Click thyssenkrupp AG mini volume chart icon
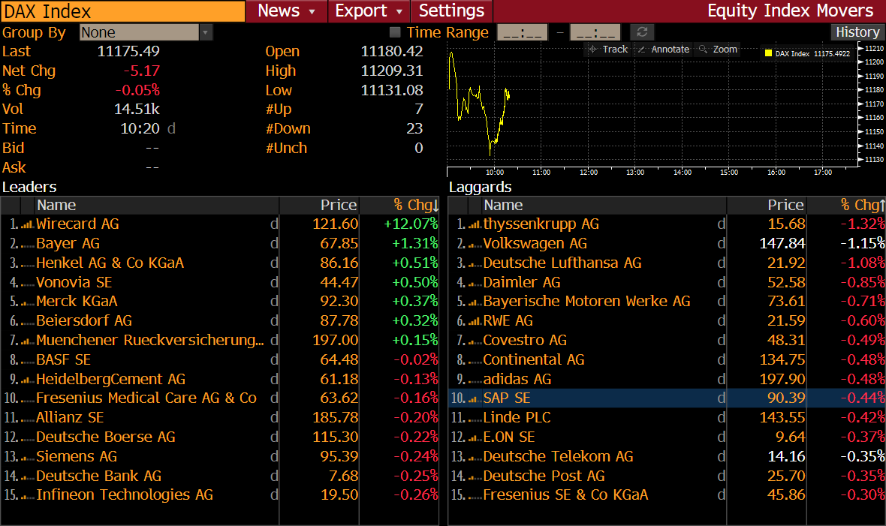Viewport: 886px width, 526px height. (x=474, y=224)
